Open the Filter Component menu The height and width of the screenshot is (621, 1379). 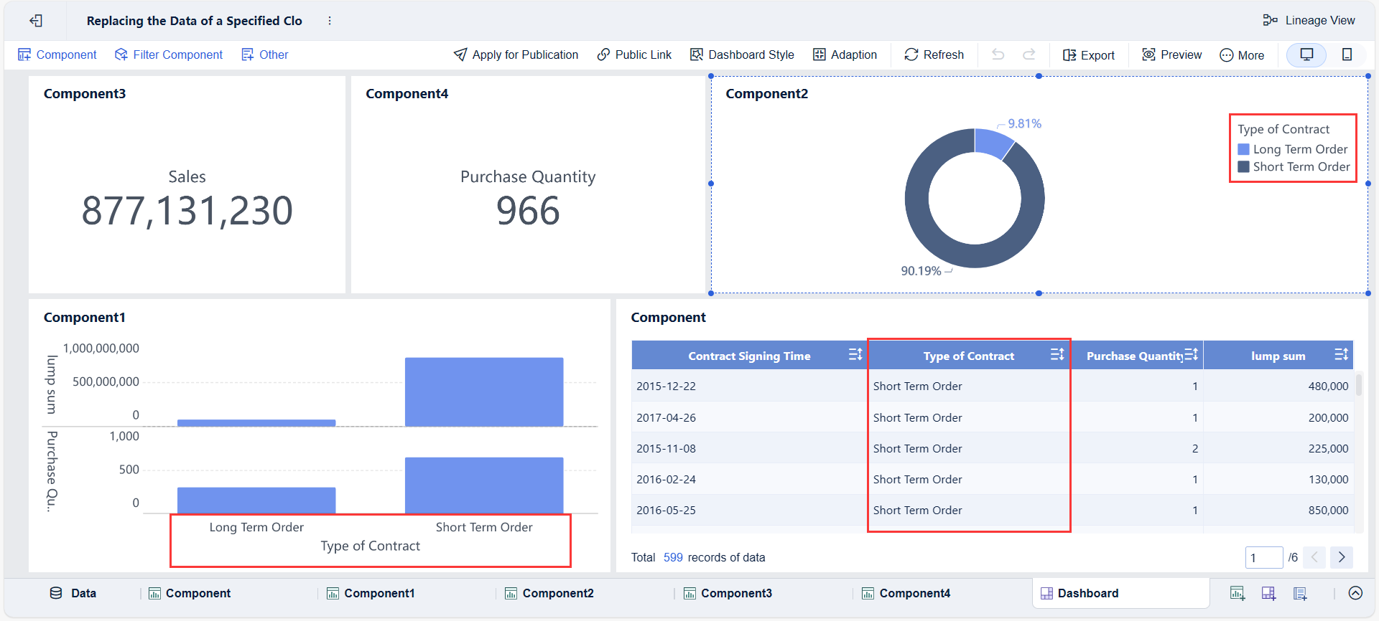pyautogui.click(x=169, y=54)
